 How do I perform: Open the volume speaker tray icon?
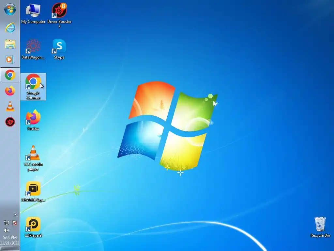click(x=7, y=230)
